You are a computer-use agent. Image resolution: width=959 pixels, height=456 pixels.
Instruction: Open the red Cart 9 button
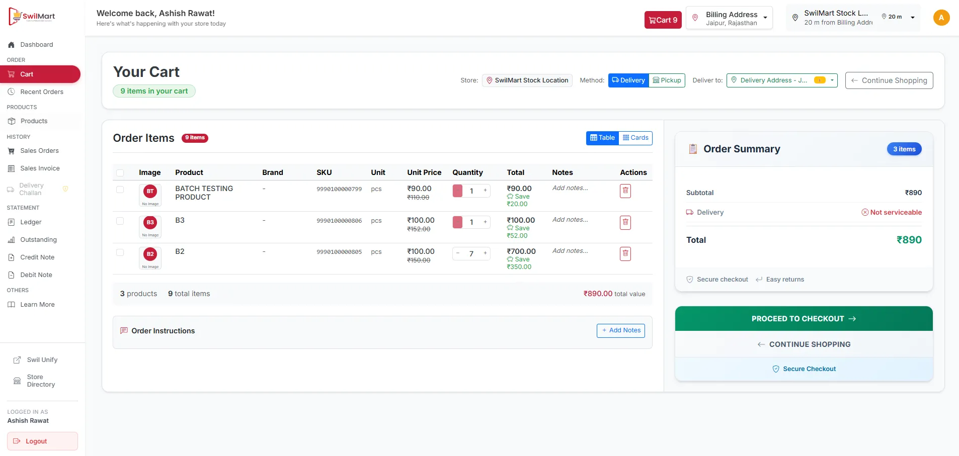click(x=663, y=20)
